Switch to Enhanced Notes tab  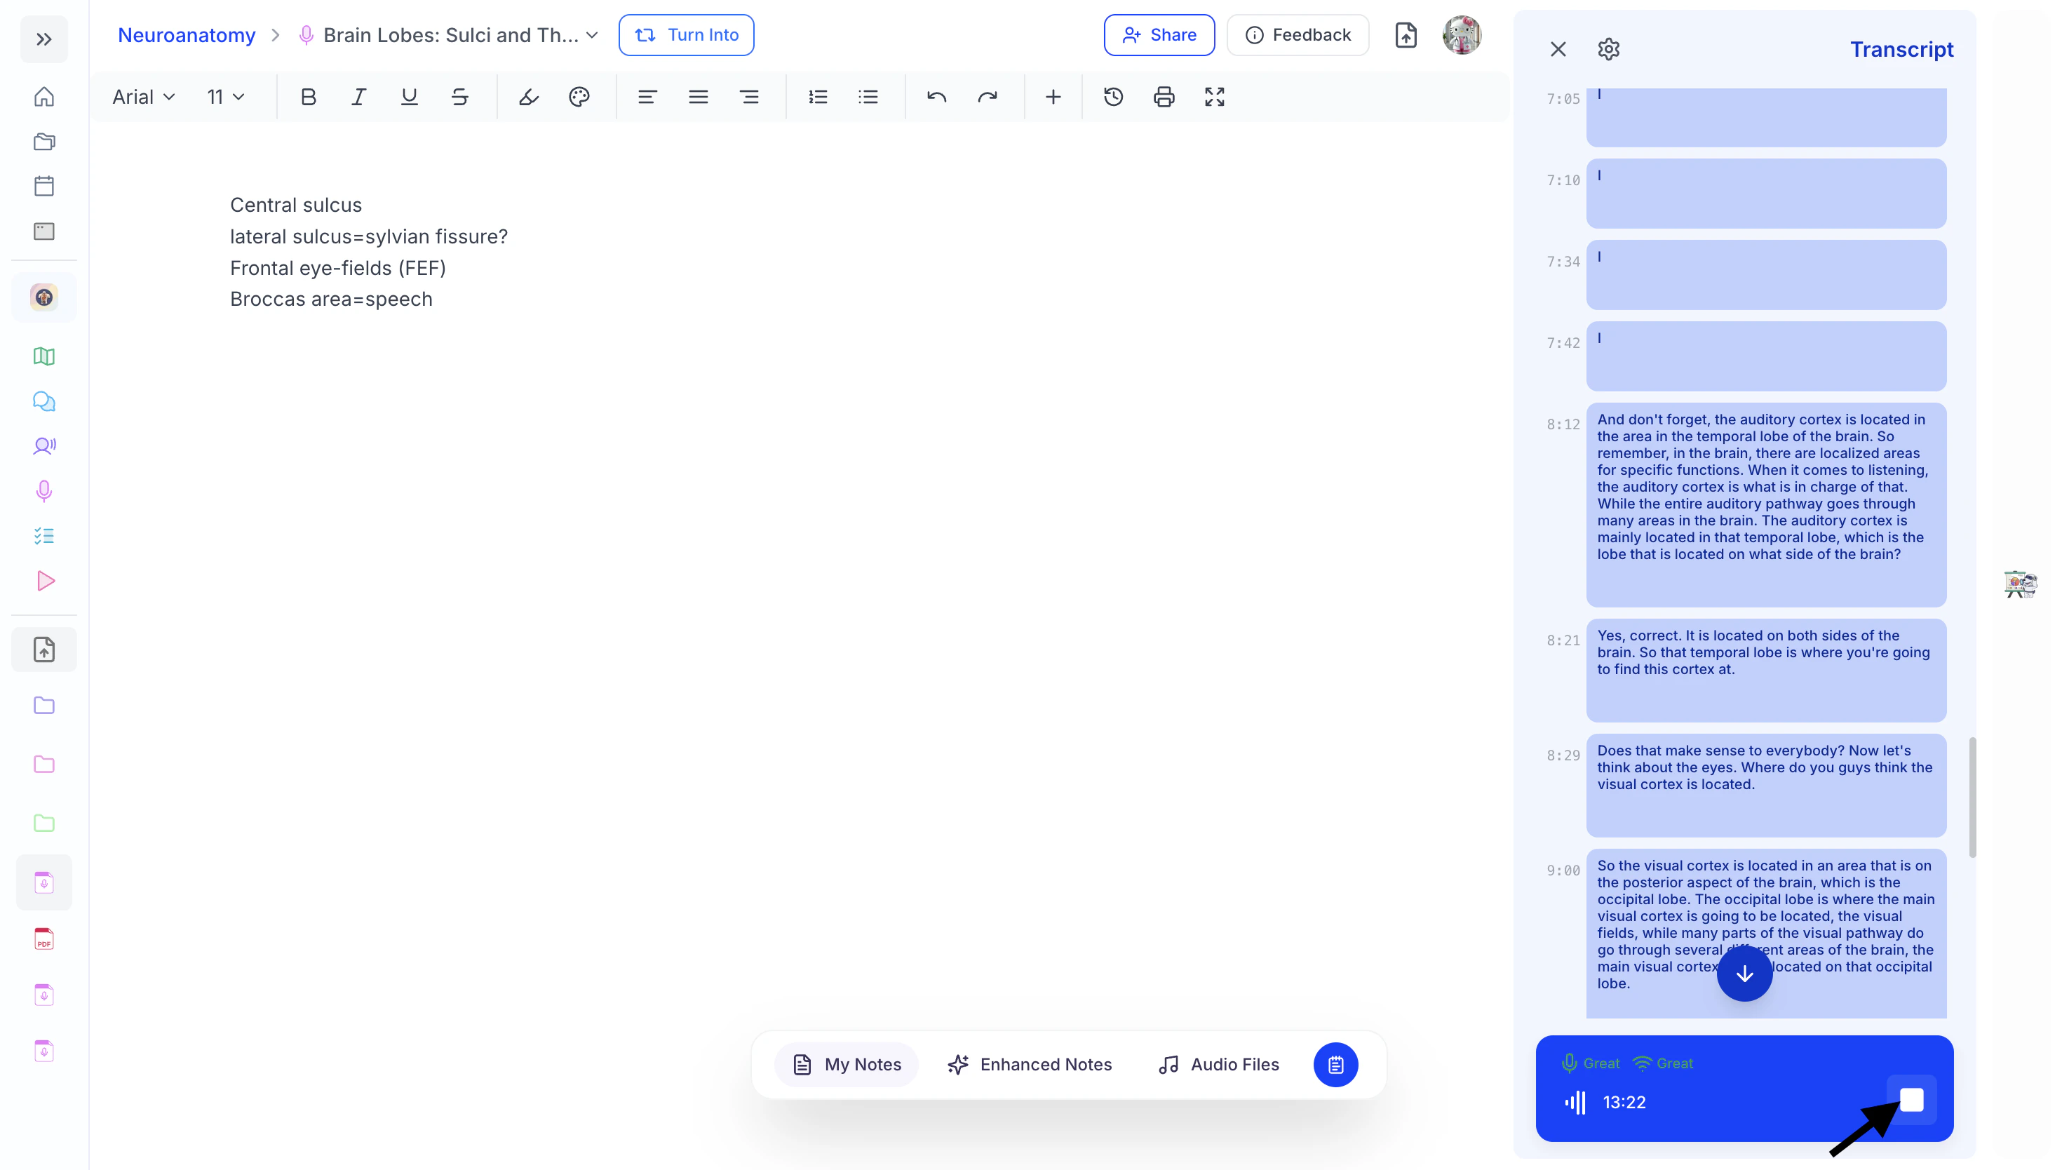pyautogui.click(x=1030, y=1065)
